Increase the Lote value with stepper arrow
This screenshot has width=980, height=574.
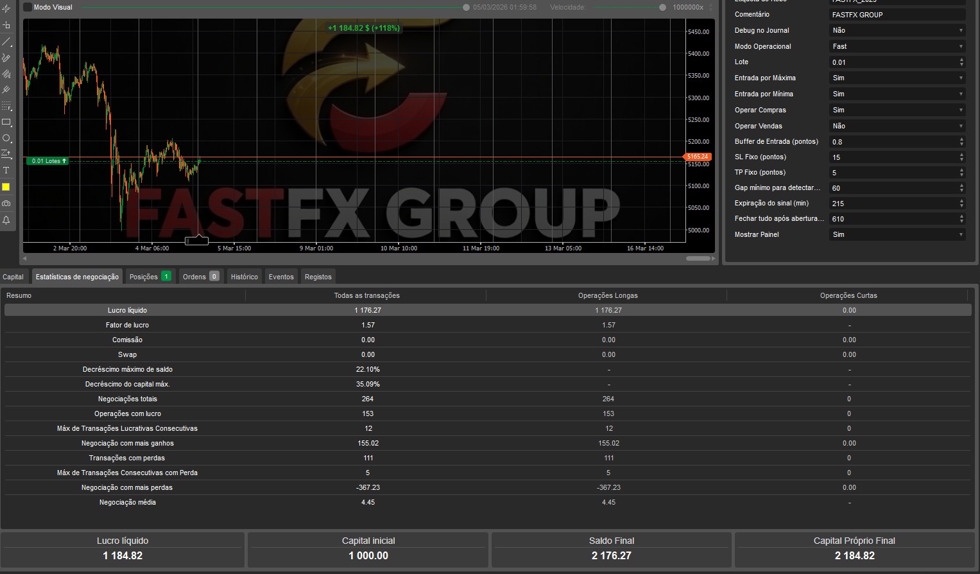coord(961,59)
